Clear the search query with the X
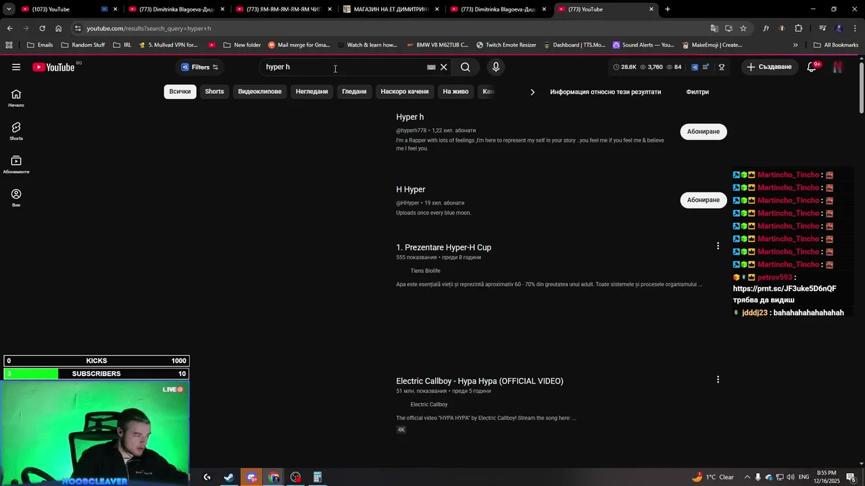The image size is (865, 486). click(x=444, y=67)
